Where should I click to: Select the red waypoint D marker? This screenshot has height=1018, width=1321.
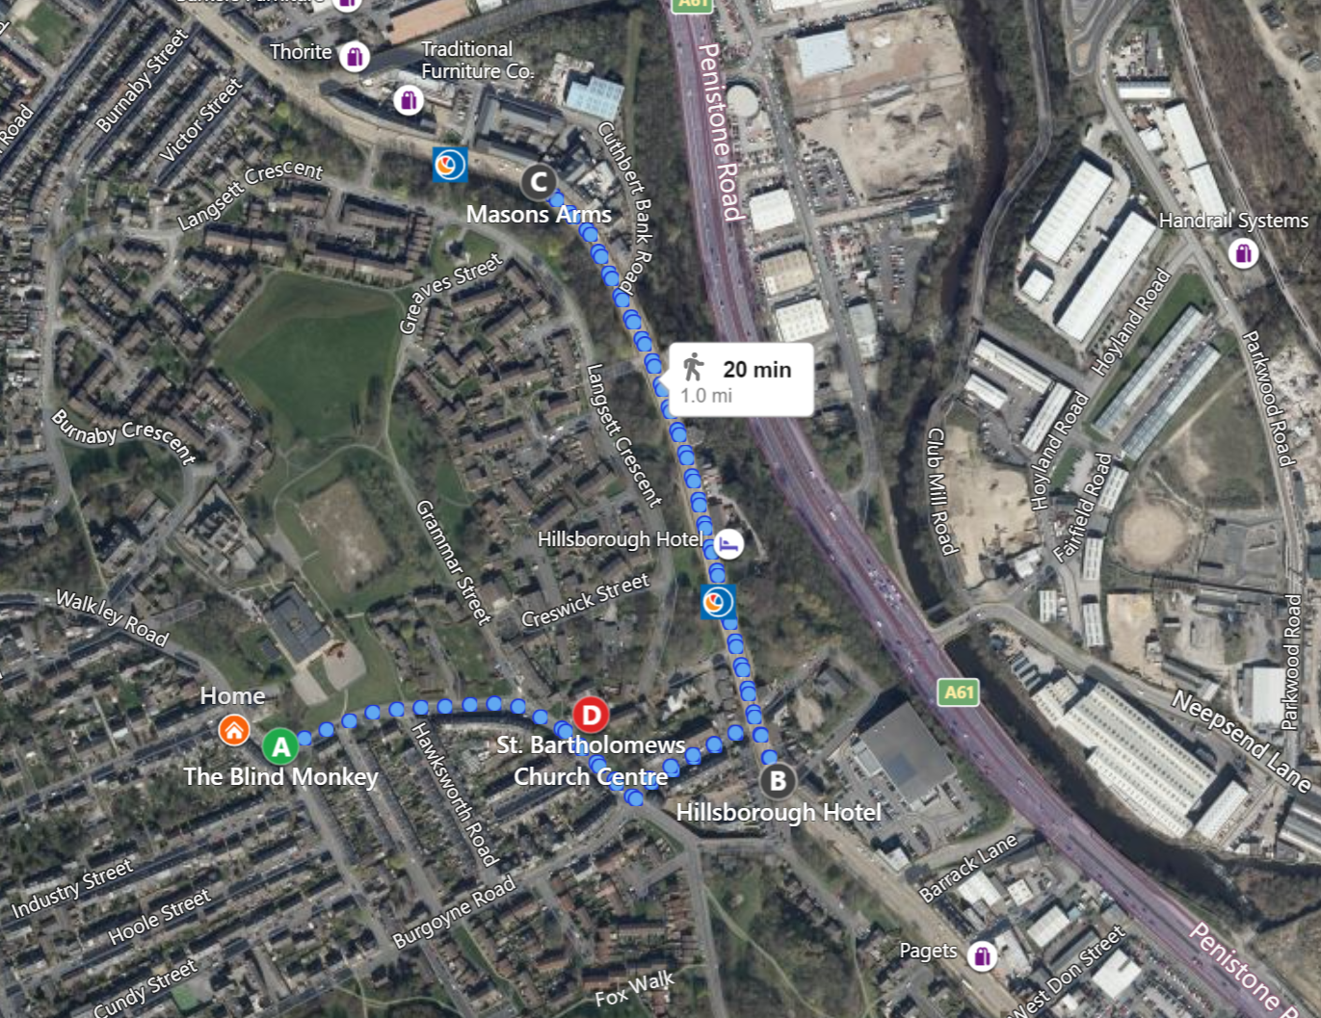[x=591, y=716]
